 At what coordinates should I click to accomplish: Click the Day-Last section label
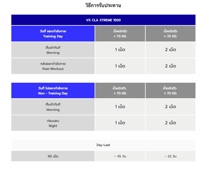pyautogui.click(x=103, y=145)
